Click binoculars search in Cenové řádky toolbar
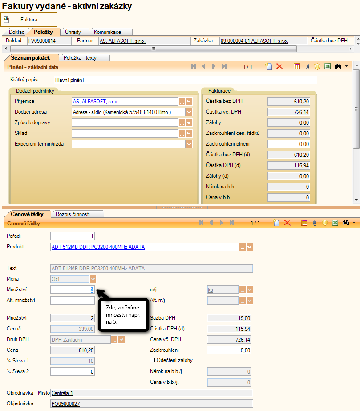The height and width of the screenshot is (411, 360). [345, 223]
